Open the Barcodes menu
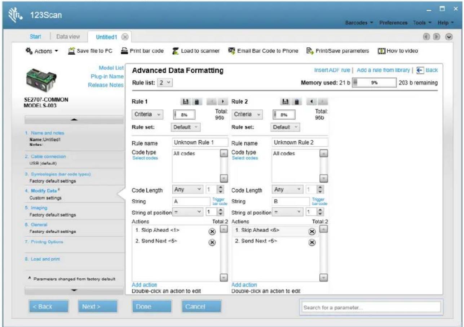This screenshot has width=464, height=327. point(359,22)
